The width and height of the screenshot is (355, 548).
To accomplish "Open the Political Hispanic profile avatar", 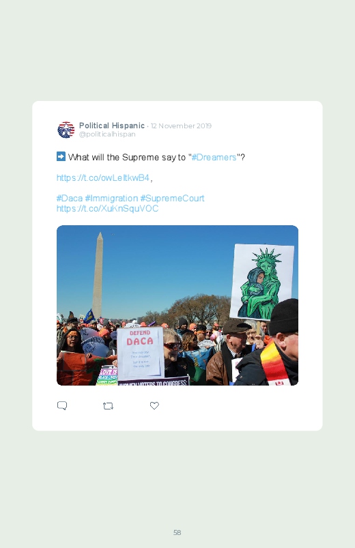I will [66, 130].
